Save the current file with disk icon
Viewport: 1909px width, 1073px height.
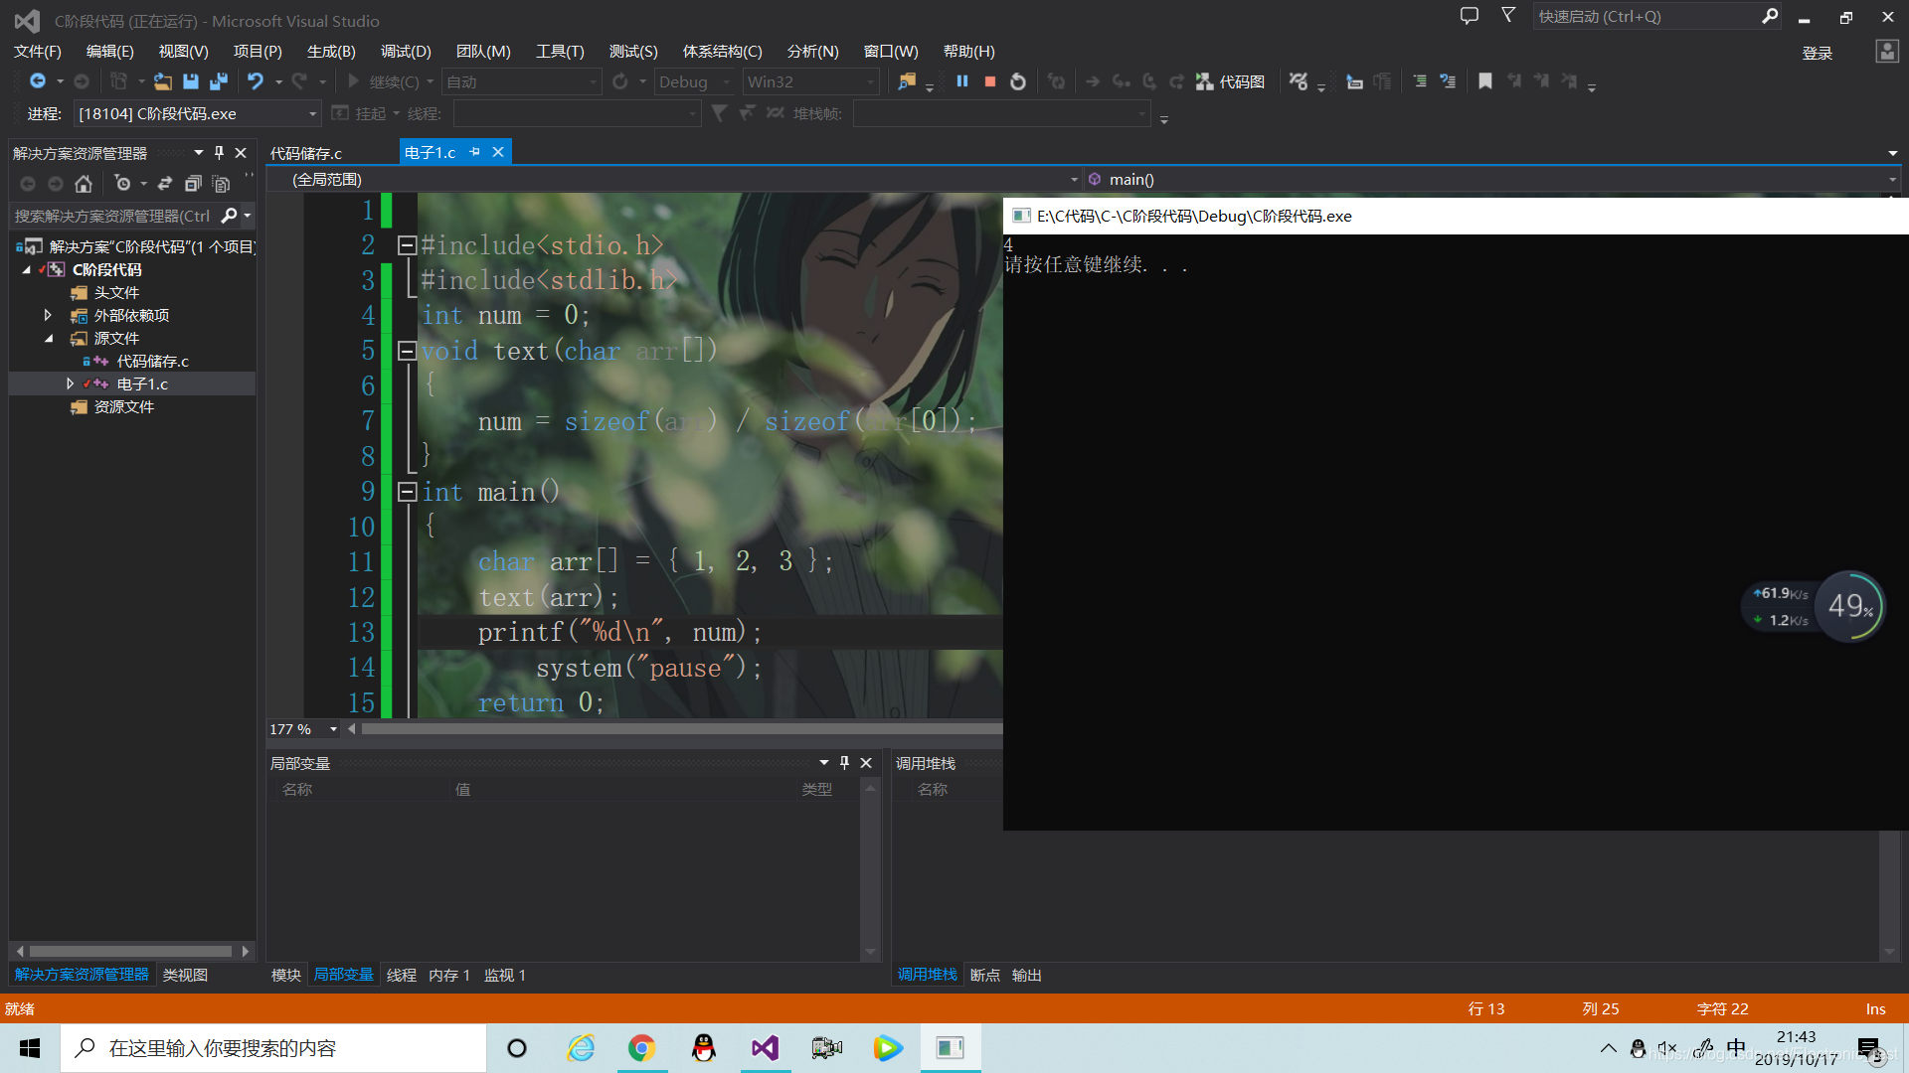[x=191, y=81]
